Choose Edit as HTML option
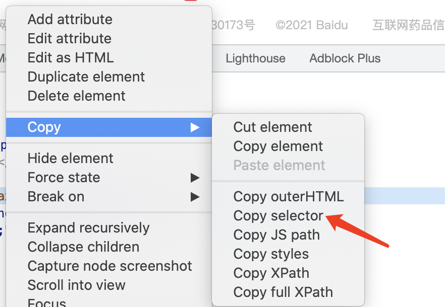445x307 pixels. click(x=71, y=58)
